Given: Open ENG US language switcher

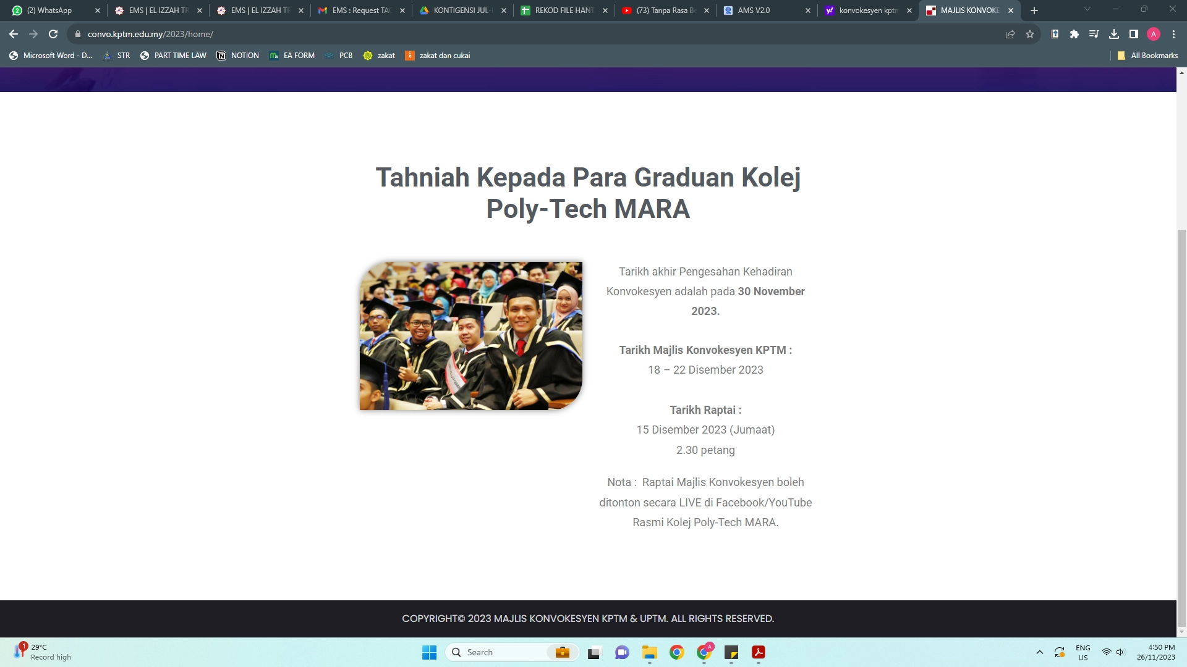Looking at the screenshot, I should point(1083,652).
